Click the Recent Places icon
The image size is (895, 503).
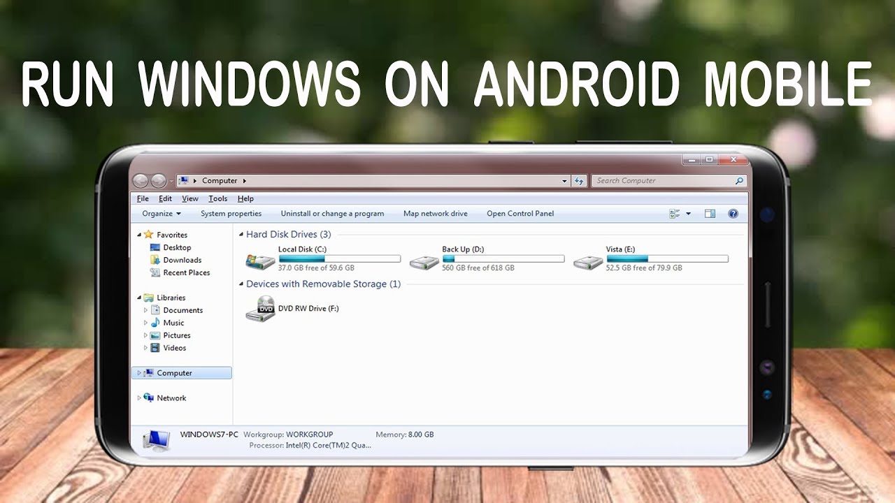click(155, 272)
